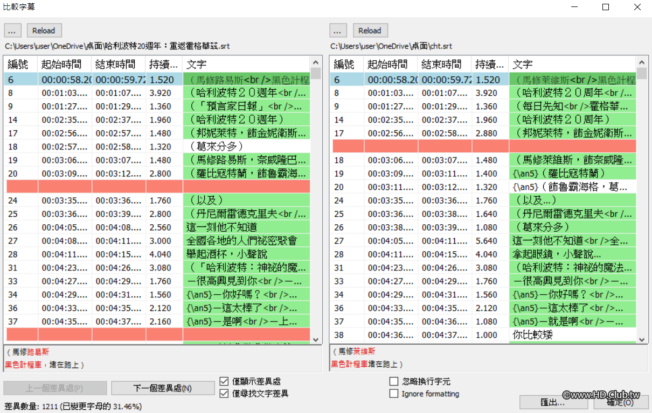Select left pane row 27 全國各地的人們祕密聚會
Viewport: 652px width, 413px height.
[157, 241]
